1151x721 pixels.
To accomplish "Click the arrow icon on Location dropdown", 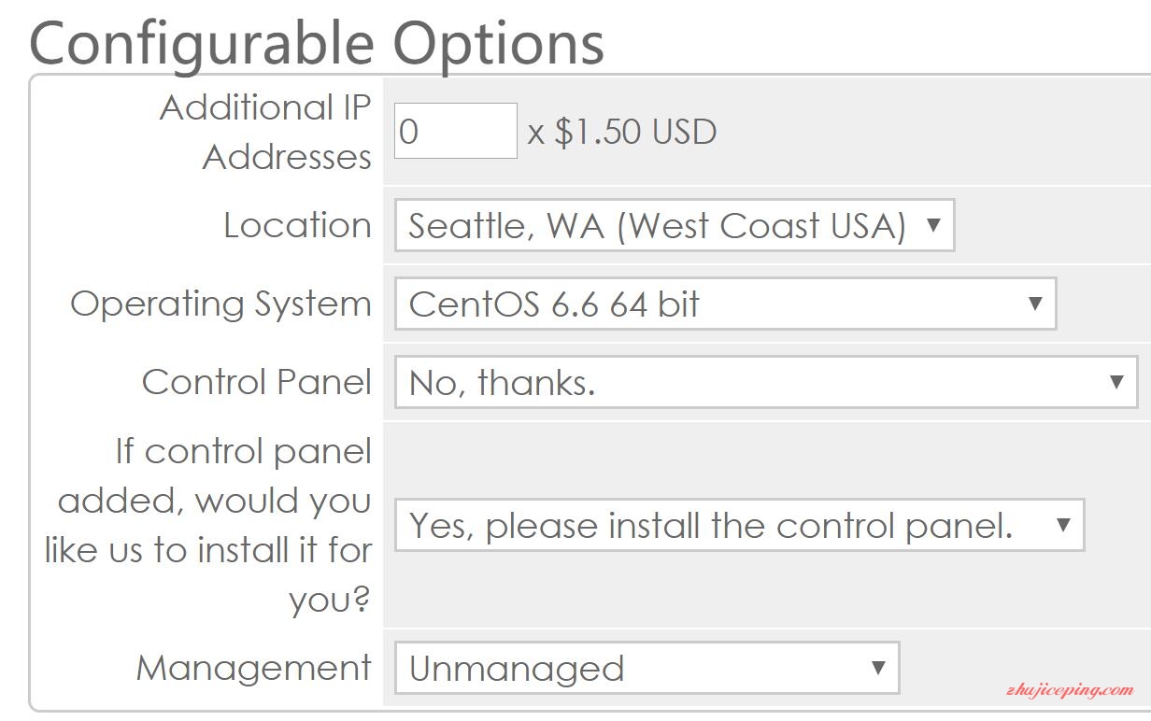I will pyautogui.click(x=932, y=225).
